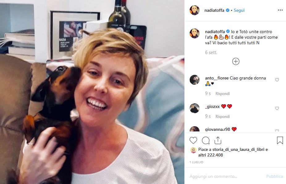Click the verified badge beside header nadiatoffa
This screenshot has width=286, height=184.
227,10
